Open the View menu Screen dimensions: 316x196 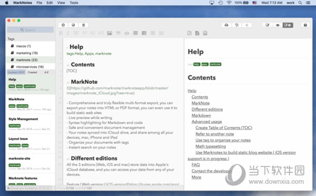click(61, 3)
